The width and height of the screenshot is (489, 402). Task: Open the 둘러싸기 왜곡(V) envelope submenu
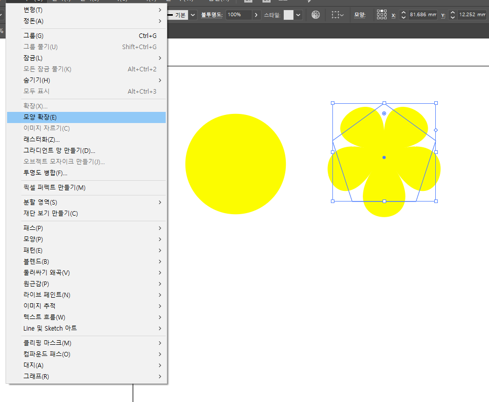coord(86,273)
